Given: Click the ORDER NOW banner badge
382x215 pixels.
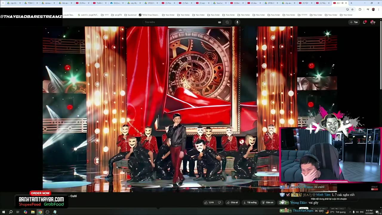Looking at the screenshot, I should pyautogui.click(x=40, y=193).
